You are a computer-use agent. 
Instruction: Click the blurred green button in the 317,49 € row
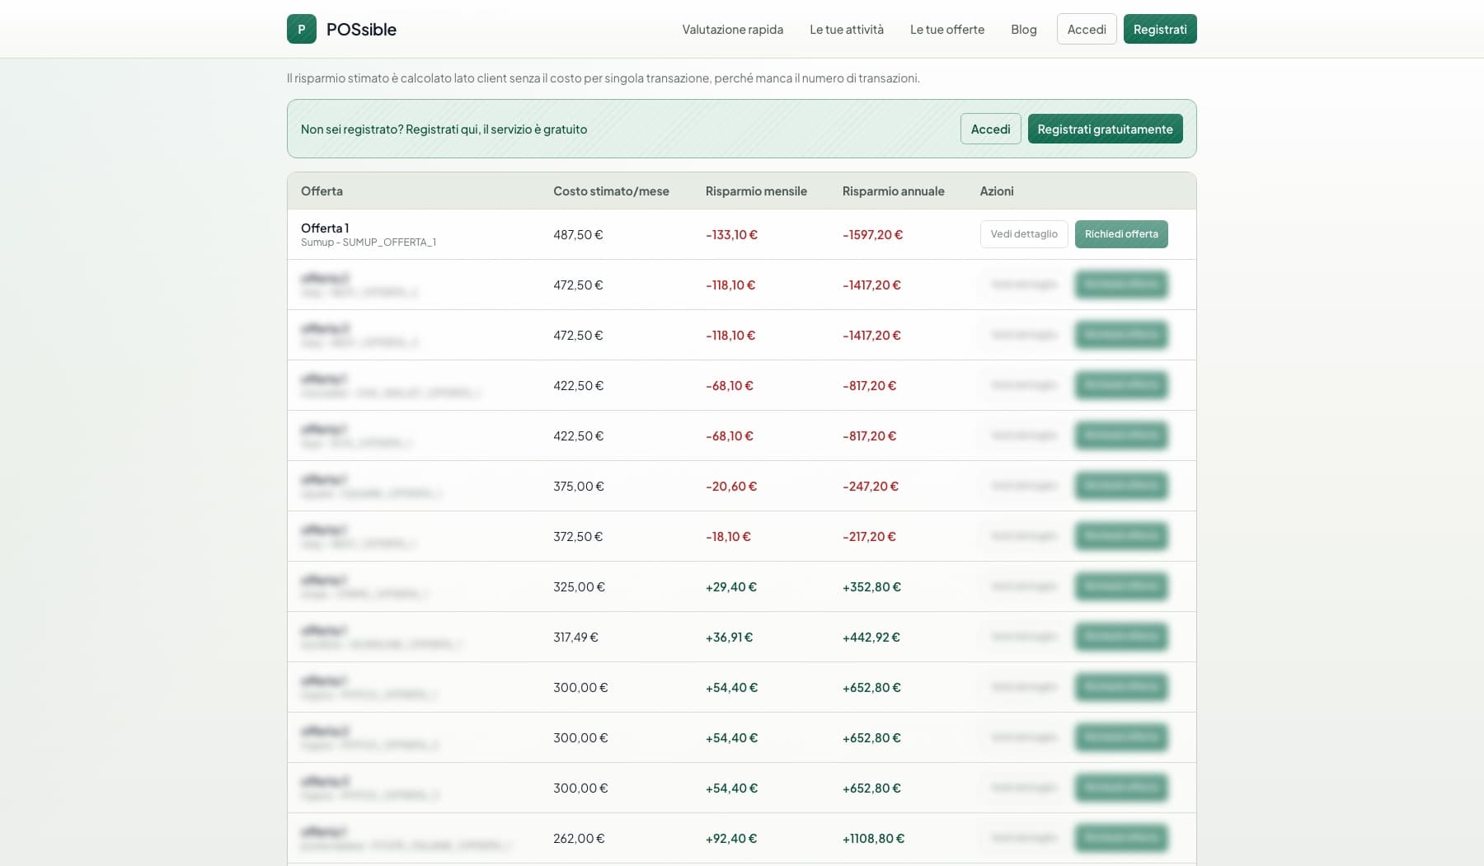point(1121,637)
